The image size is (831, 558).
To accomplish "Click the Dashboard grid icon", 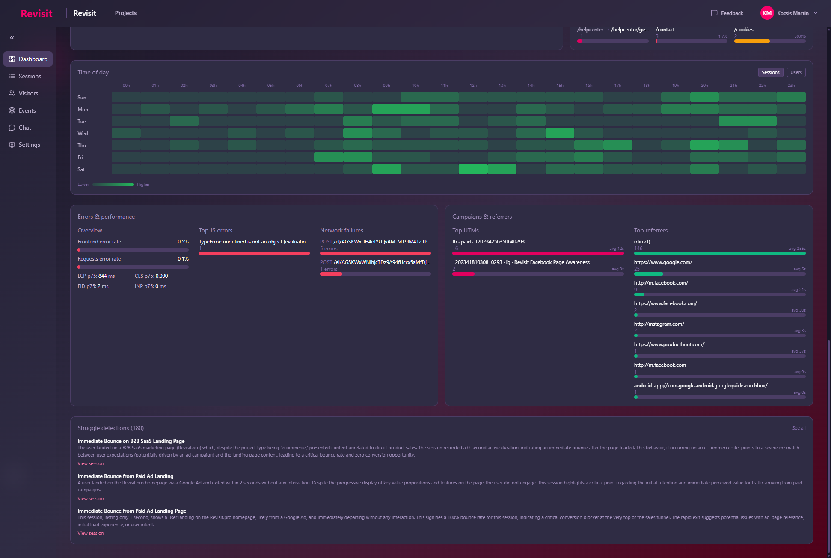I will coord(12,59).
